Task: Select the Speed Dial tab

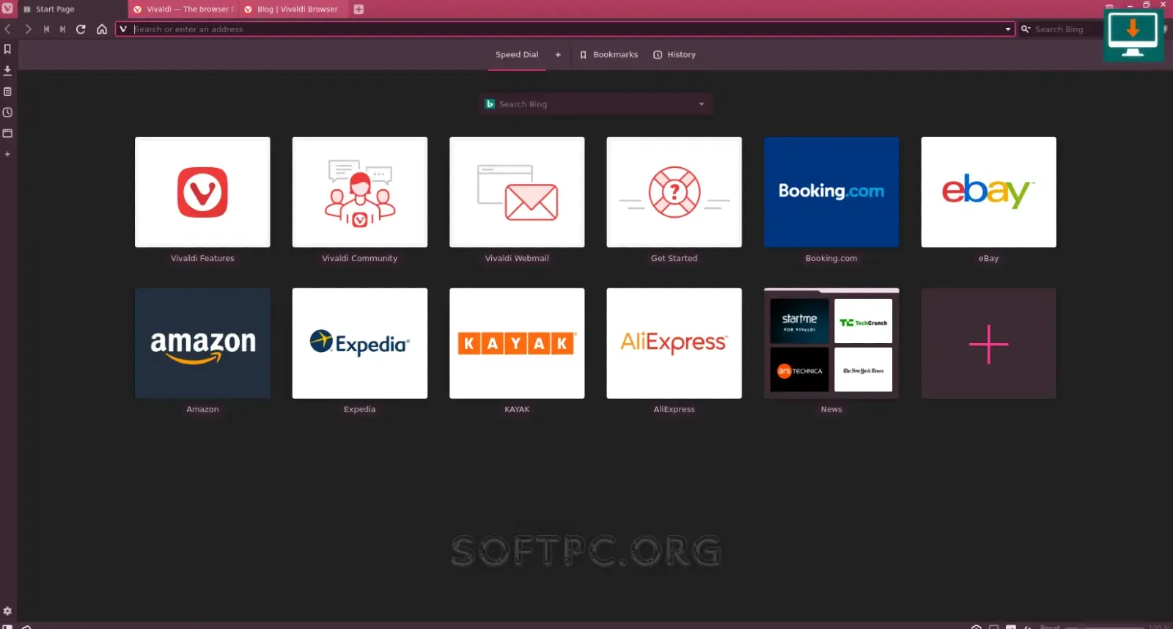Action: [x=517, y=55]
